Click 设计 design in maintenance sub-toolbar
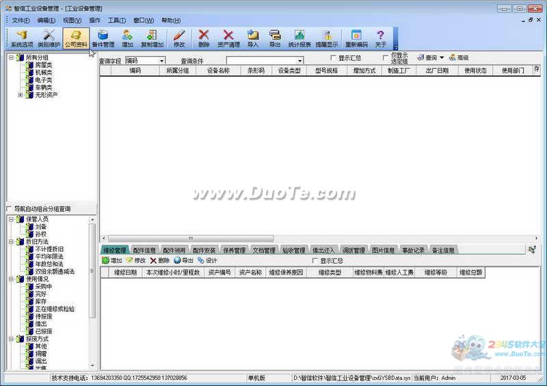Image resolution: width=547 pixels, height=386 pixels. coord(207,260)
